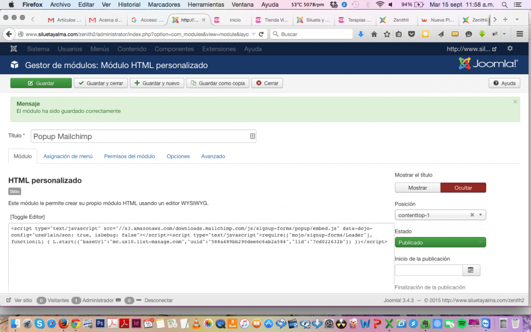The height and width of the screenshot is (332, 531).
Task: Click the green Guardar button
Action: tap(41, 83)
